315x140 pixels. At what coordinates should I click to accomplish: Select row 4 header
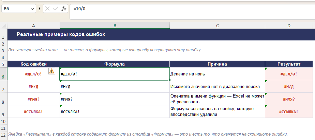(x=4, y=57)
